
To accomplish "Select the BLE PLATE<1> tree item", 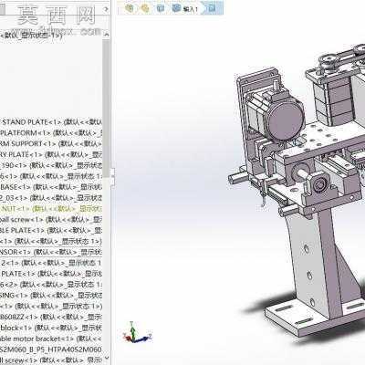I will tap(51, 230).
